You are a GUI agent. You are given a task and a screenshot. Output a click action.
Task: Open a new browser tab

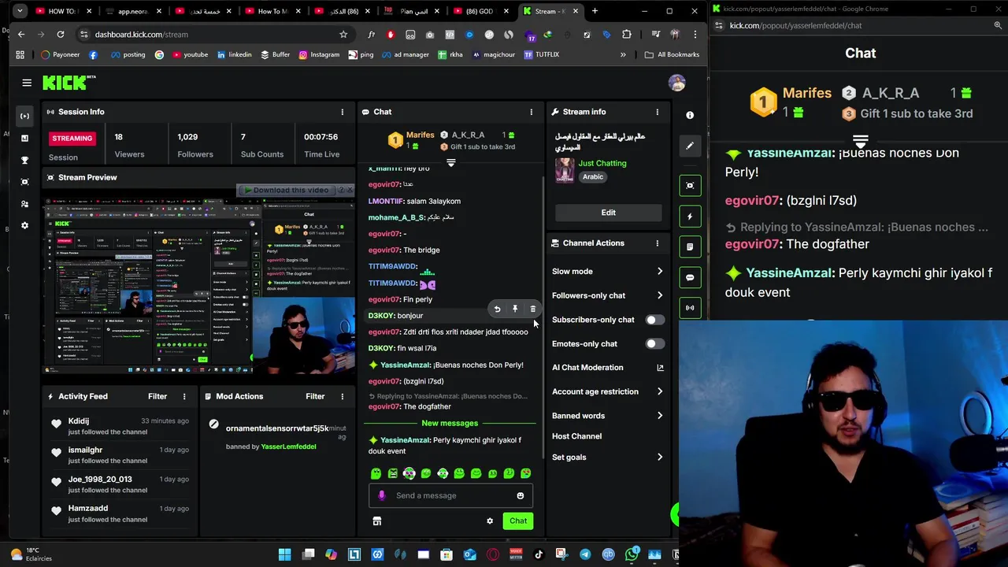595,11
